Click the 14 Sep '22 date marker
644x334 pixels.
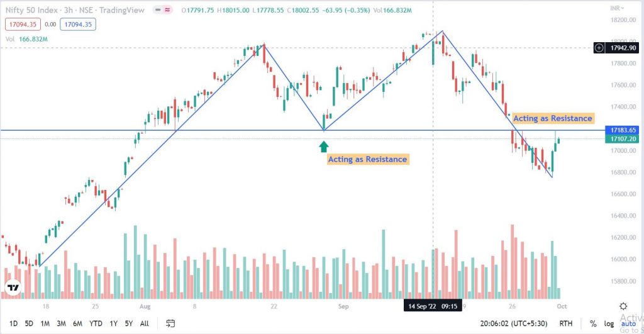click(x=433, y=306)
